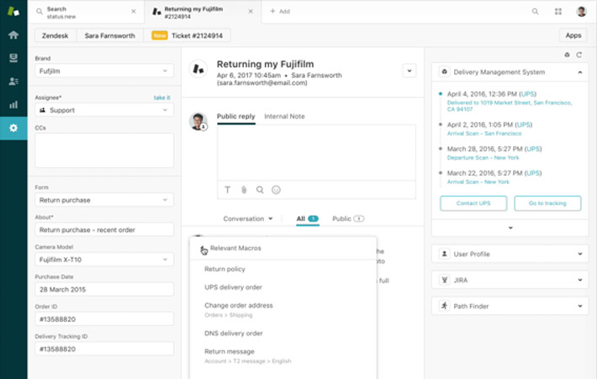Screen dimensions: 597x379
Task: Click the Delivery Management System app icon
Action: (x=444, y=71)
